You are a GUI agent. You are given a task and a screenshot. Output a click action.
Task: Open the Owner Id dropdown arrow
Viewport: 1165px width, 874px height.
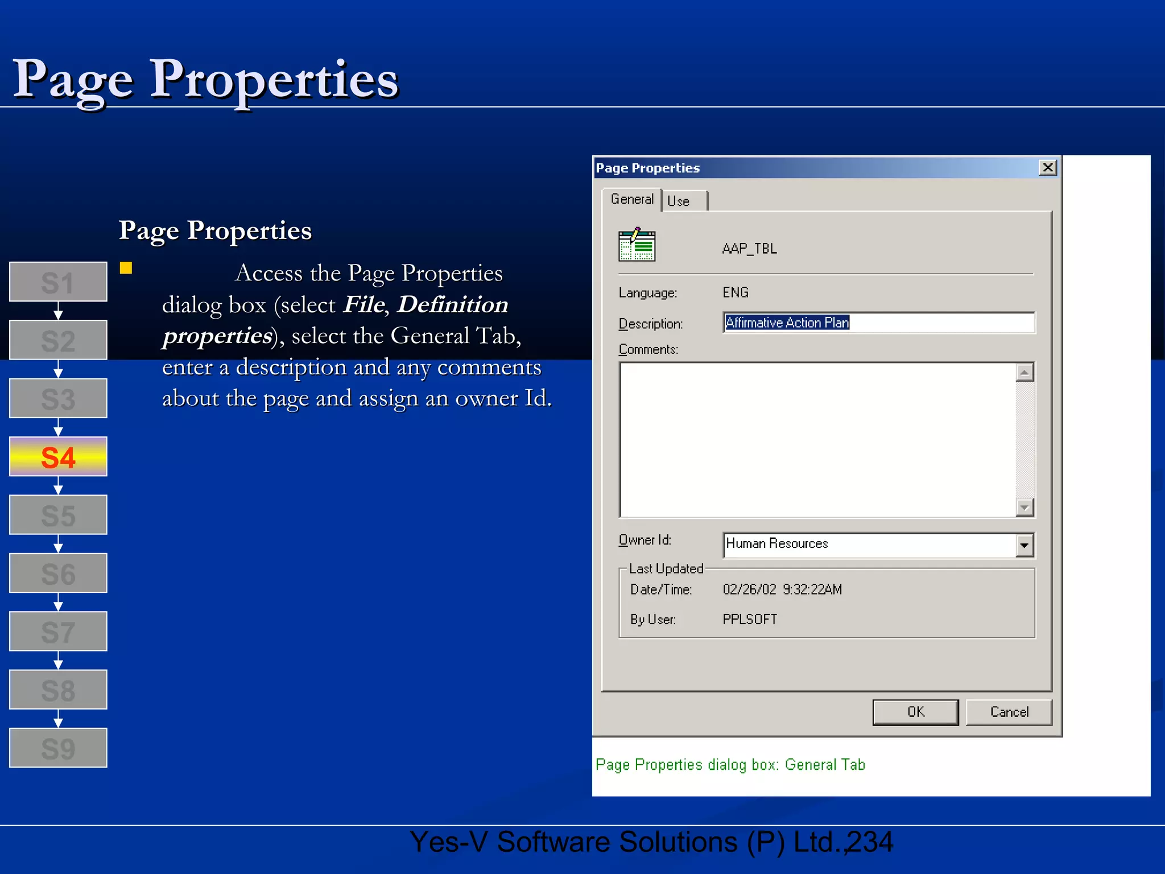click(x=1024, y=545)
